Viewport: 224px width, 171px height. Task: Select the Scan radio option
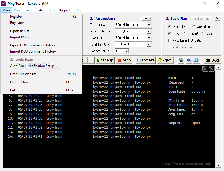[203, 33]
